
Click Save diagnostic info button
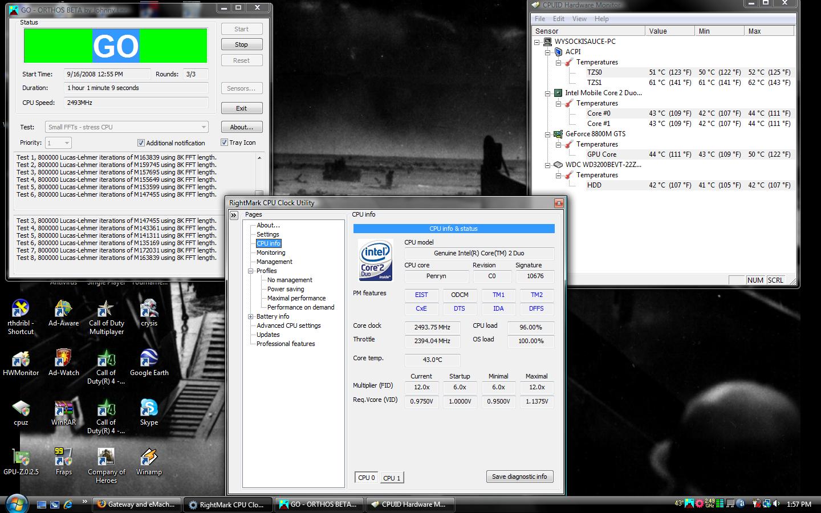[x=519, y=477]
